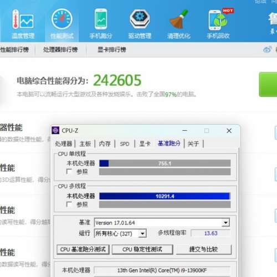Open the CPU-Z SPD tab
Screen dimensions: 277x277
pyautogui.click(x=125, y=143)
